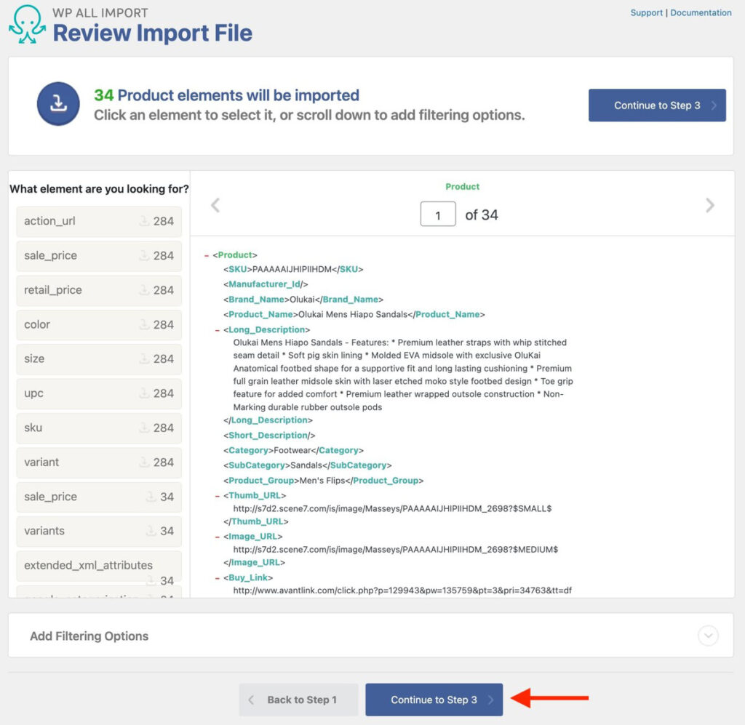Click the closing Long_Description tag
Viewport: 745px width, 725px height.
coord(268,420)
